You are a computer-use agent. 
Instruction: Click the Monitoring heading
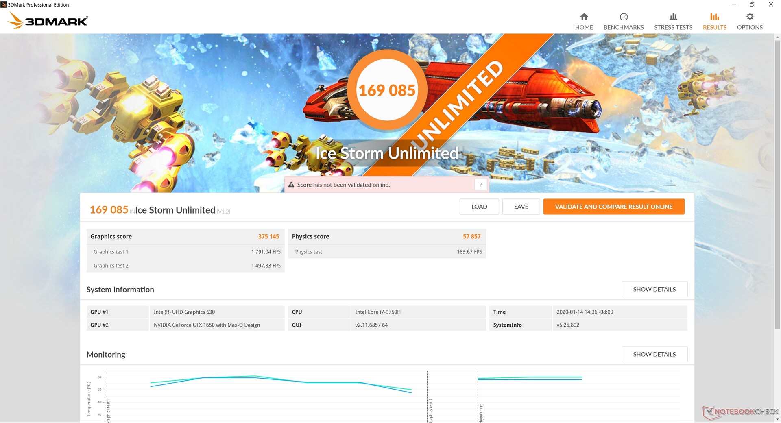[106, 355]
